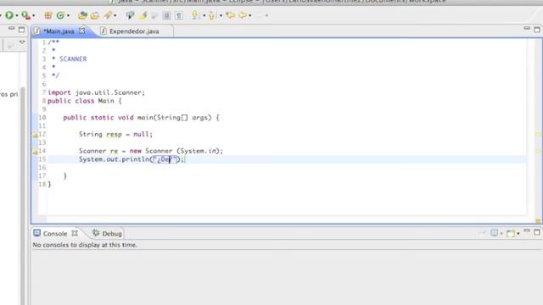Minimize the editor area
Screen dimensions: 543x305
pyautogui.click(x=527, y=29)
